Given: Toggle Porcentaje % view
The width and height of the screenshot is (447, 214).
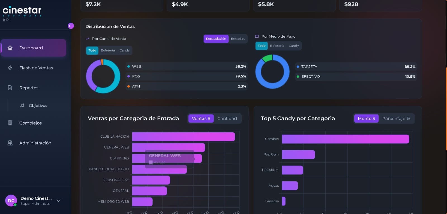Looking at the screenshot, I should (396, 118).
